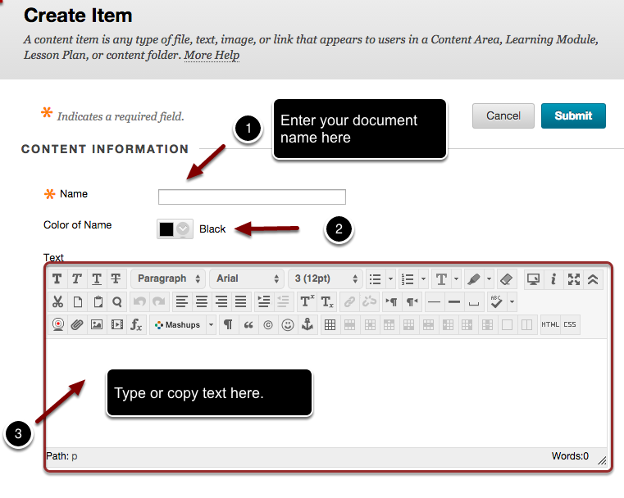The height and width of the screenshot is (498, 624).
Task: Click the Insert File paperclip icon
Action: 77,325
